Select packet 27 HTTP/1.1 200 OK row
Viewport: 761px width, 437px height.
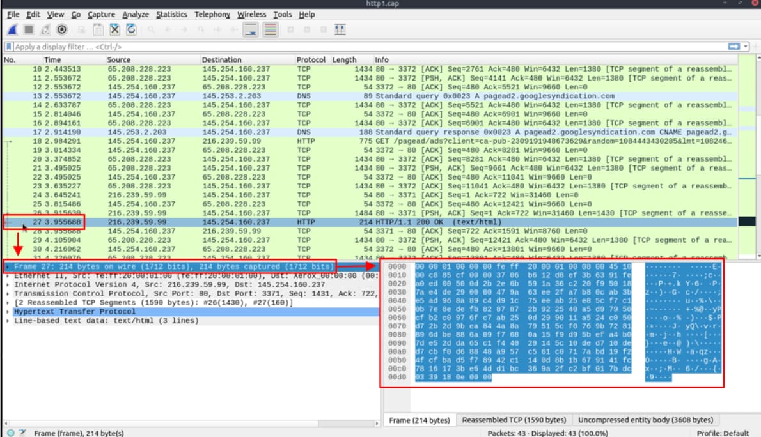tap(370, 222)
